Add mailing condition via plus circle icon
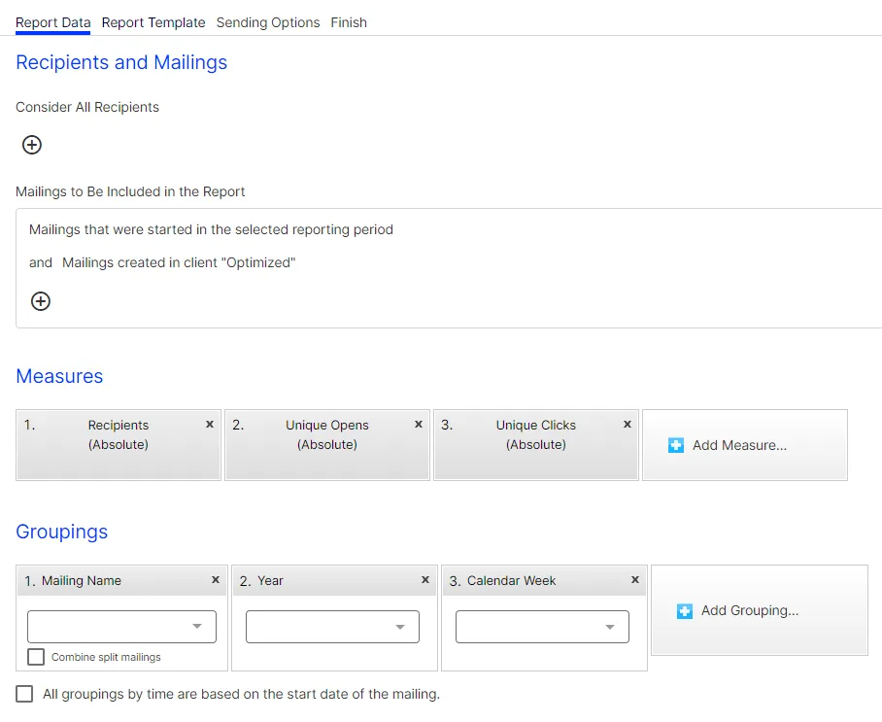882x722 pixels. pyautogui.click(x=41, y=301)
